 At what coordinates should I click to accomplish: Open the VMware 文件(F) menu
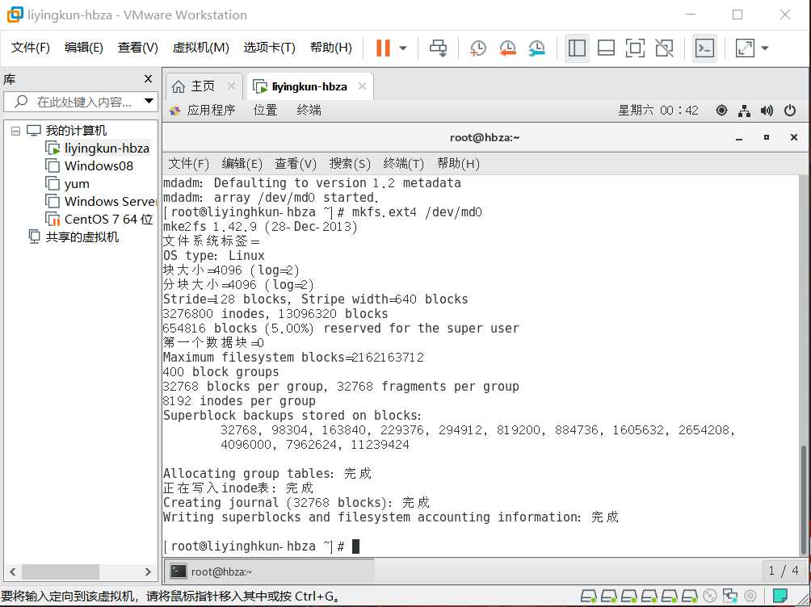tap(31, 48)
